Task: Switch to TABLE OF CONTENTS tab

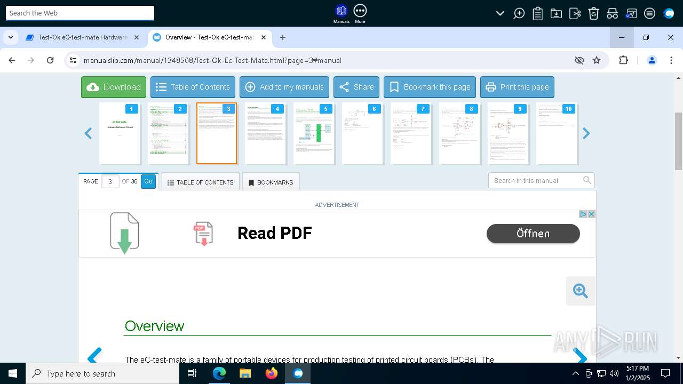Action: pos(200,182)
